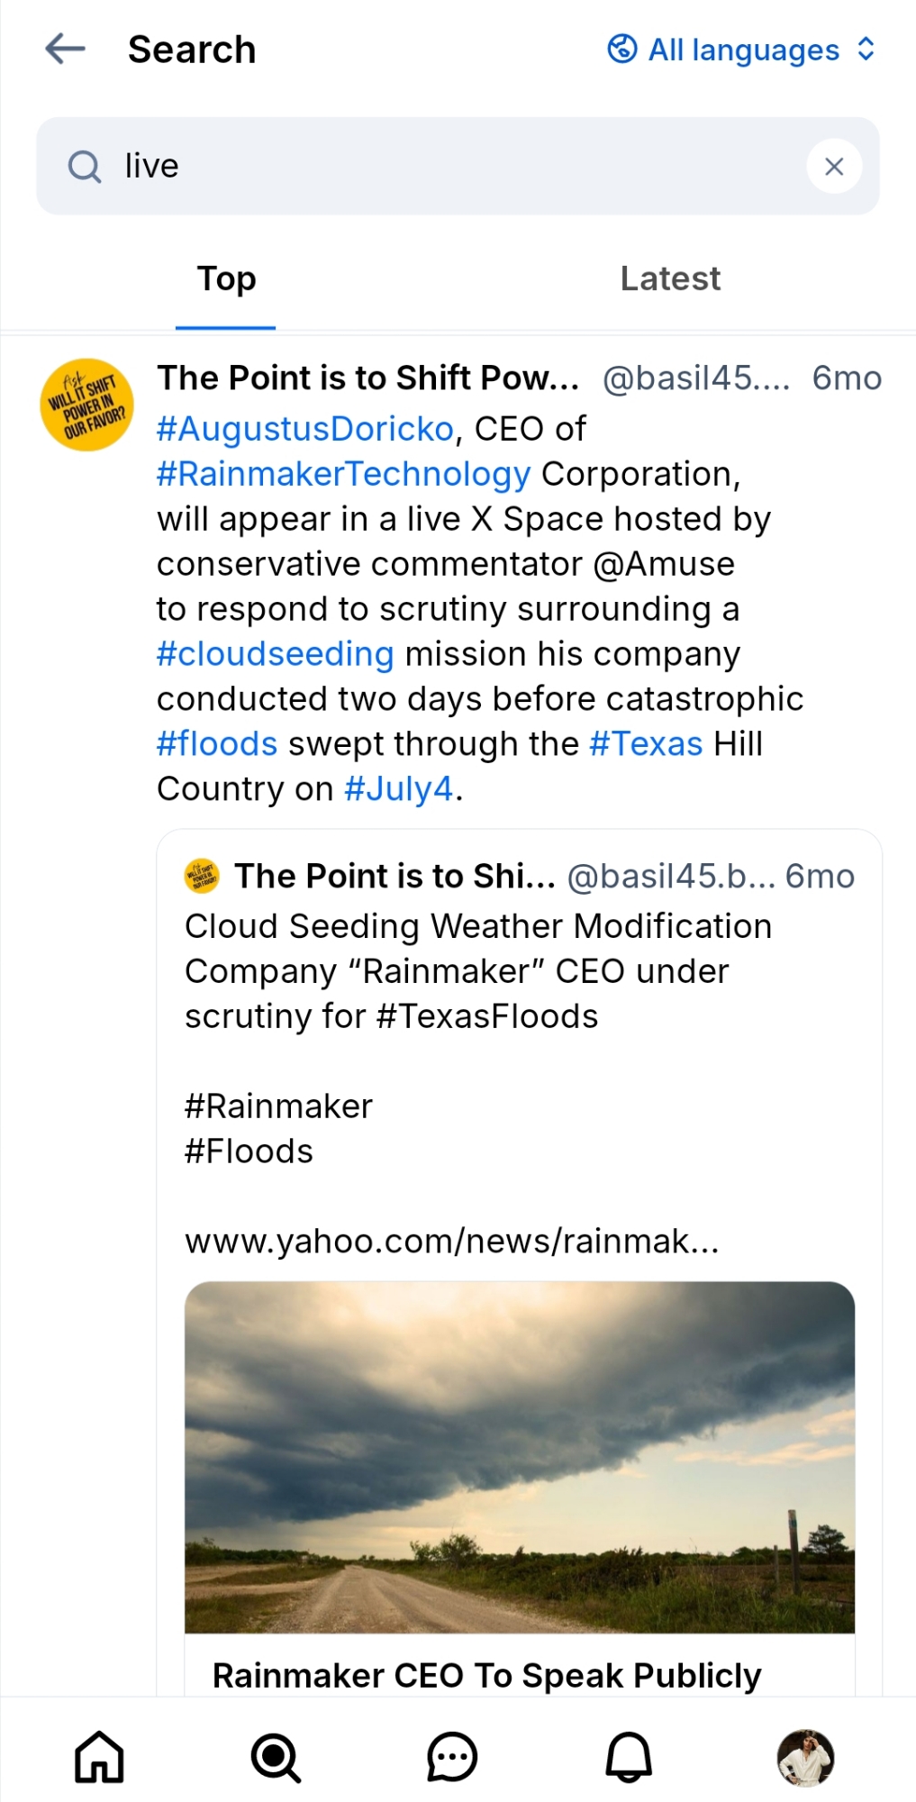Open profile avatar in bottom navigation

pos(805,1757)
